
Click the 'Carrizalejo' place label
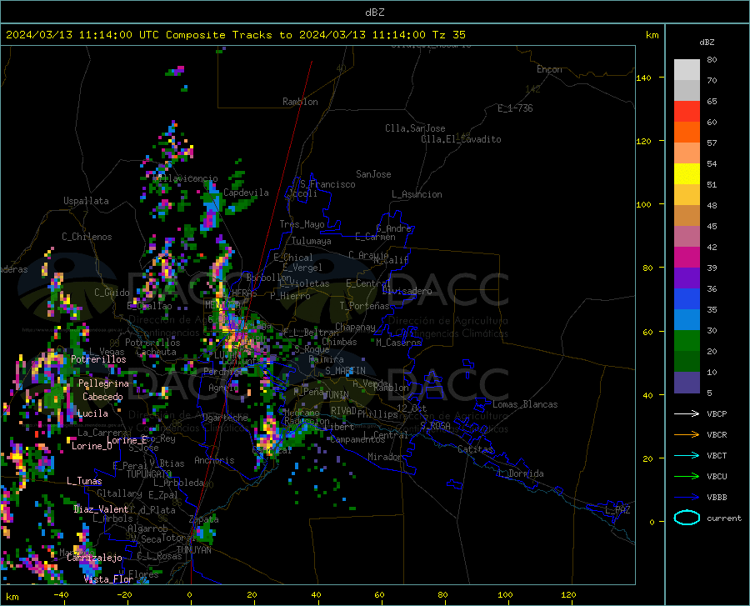pos(94,558)
